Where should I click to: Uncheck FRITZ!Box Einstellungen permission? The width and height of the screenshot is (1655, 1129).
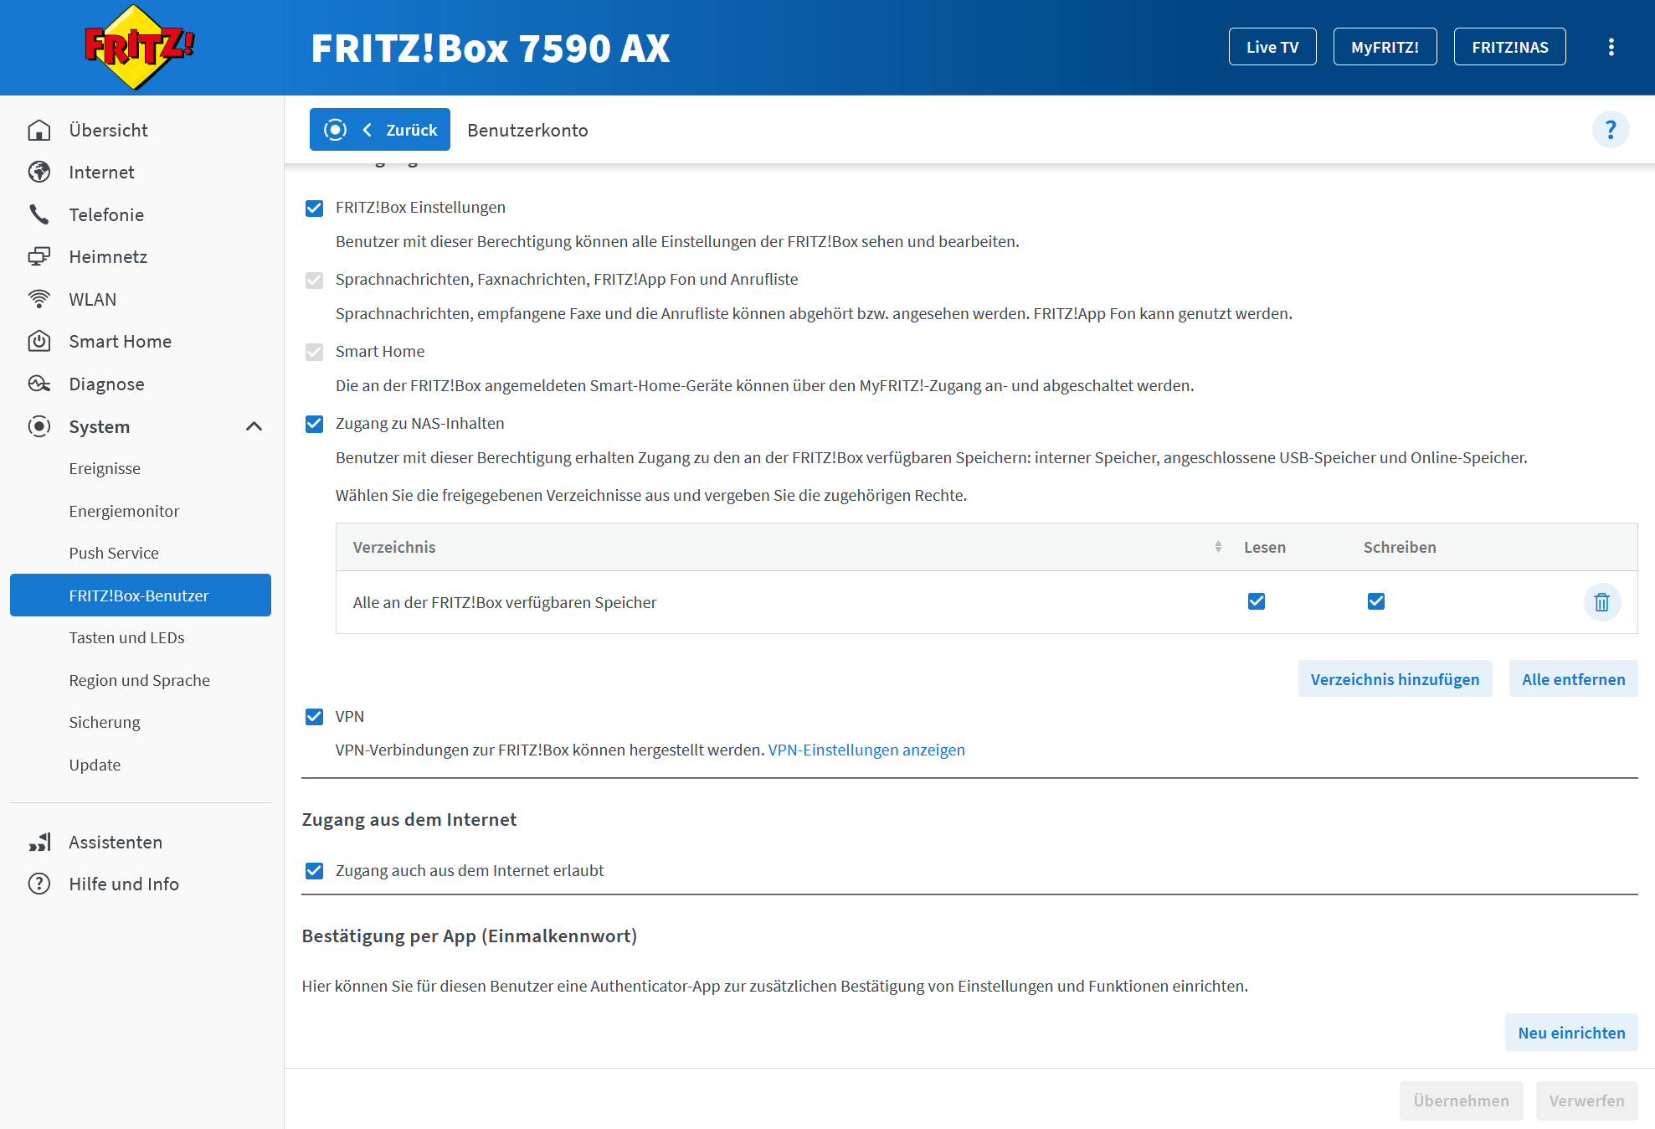315,208
